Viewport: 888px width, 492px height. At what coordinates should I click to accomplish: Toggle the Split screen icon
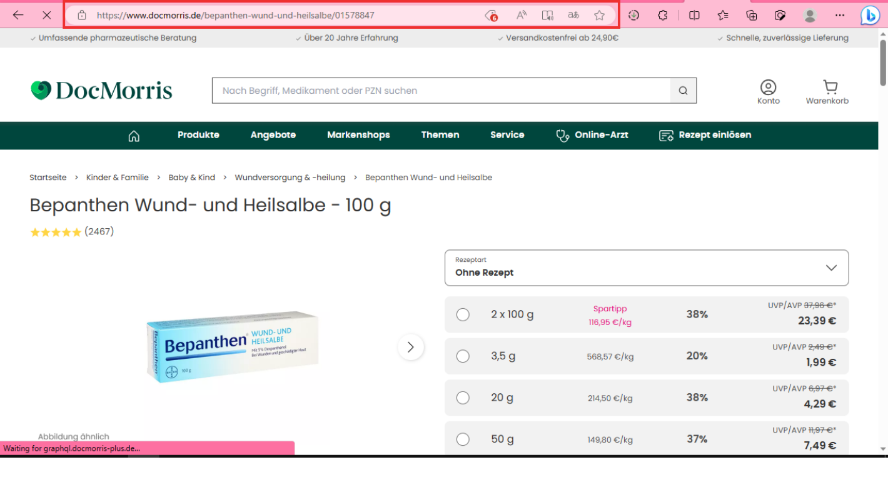point(694,15)
